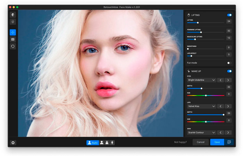
Task: Click the LIFTING section heading
Action: tap(195, 15)
